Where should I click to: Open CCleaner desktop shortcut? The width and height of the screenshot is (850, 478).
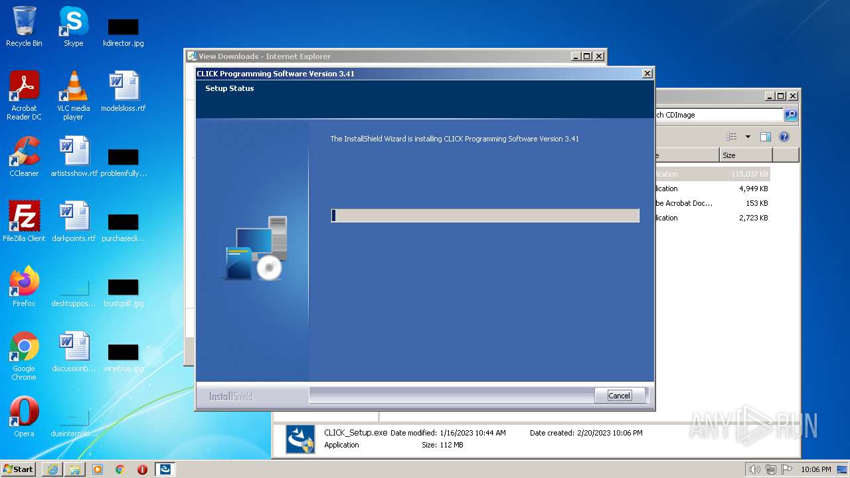(24, 157)
